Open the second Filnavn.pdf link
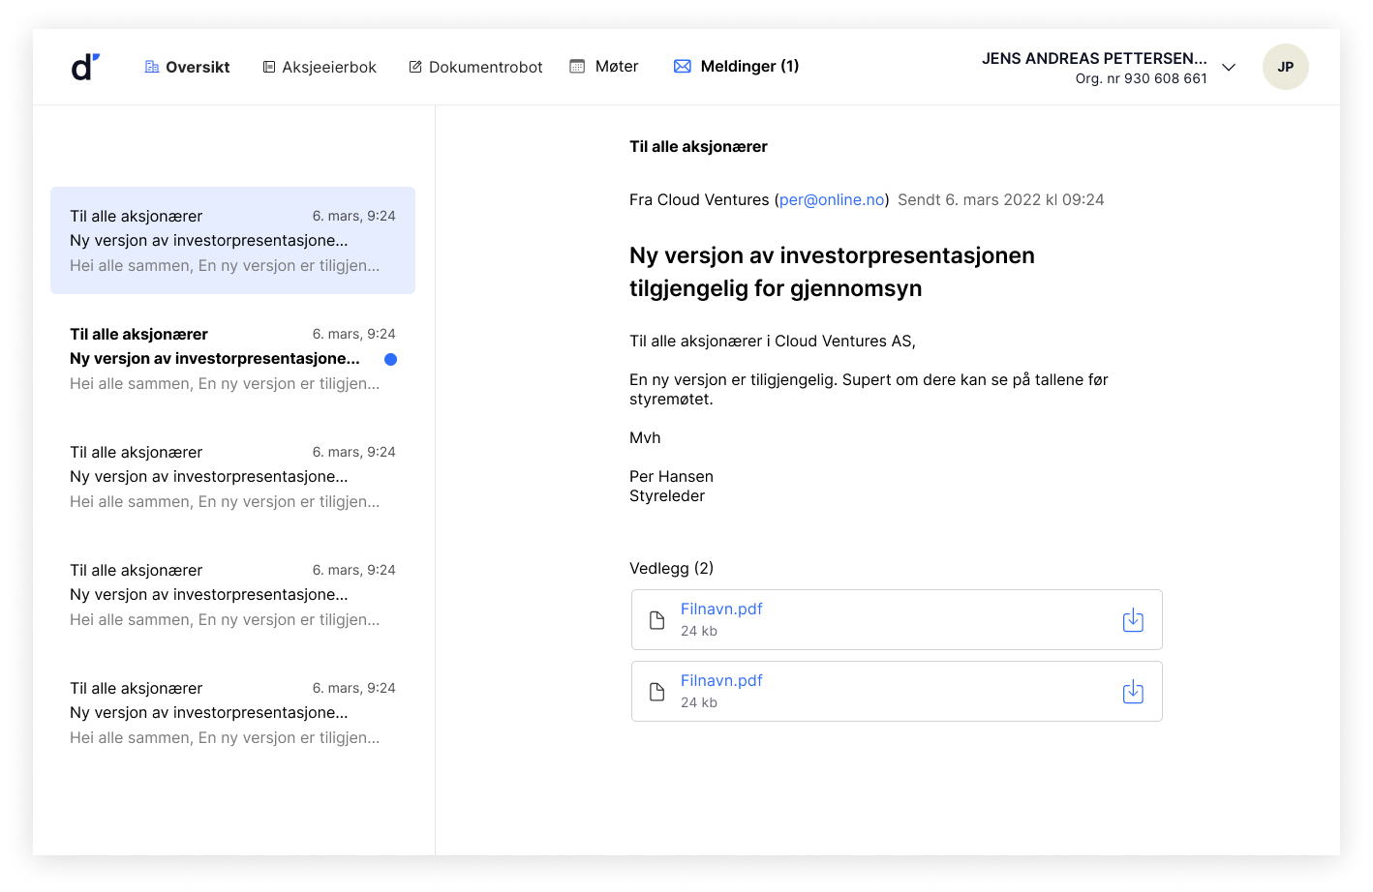Image resolution: width=1373 pixels, height=892 pixels. click(721, 680)
